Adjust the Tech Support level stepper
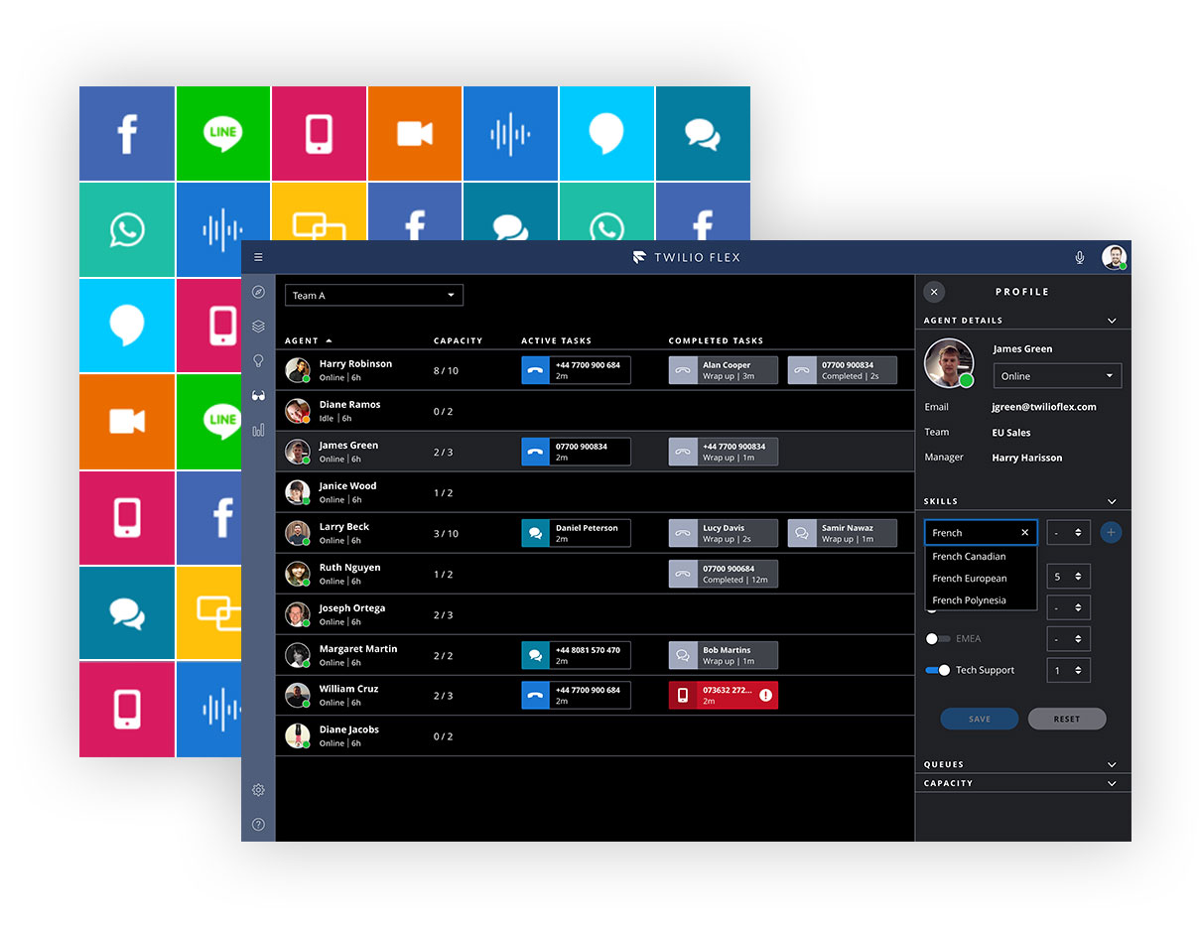 [x=1069, y=670]
